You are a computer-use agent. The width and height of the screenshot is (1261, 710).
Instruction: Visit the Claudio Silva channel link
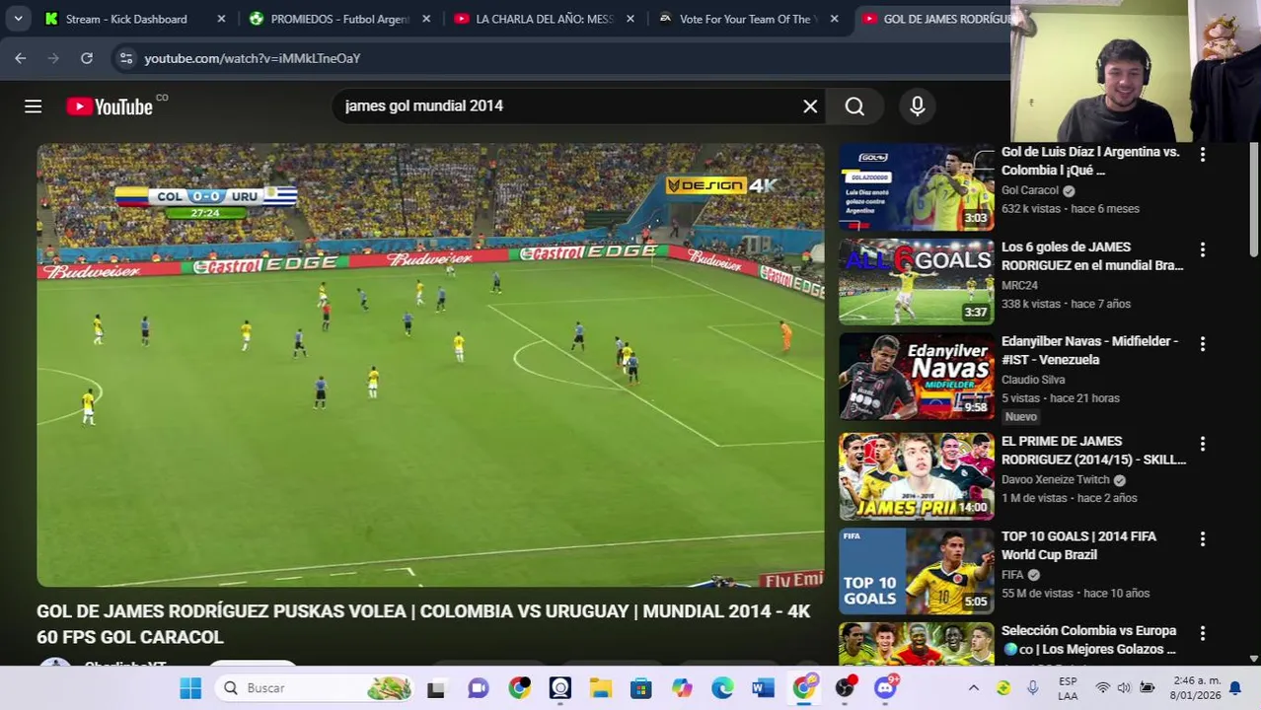[1033, 380]
